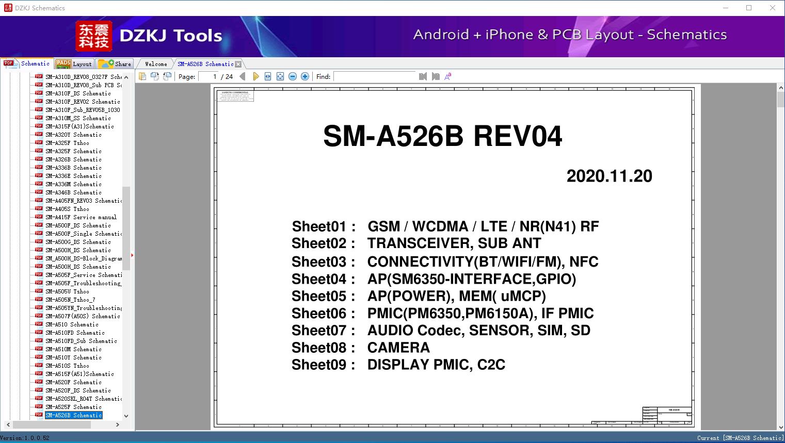The image size is (785, 443).
Task: Open SM-A525F Schematic in tree
Action: pyautogui.click(x=73, y=407)
